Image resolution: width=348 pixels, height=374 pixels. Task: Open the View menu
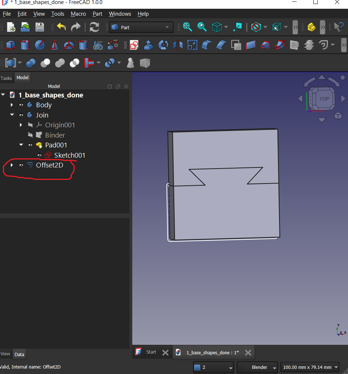[39, 14]
